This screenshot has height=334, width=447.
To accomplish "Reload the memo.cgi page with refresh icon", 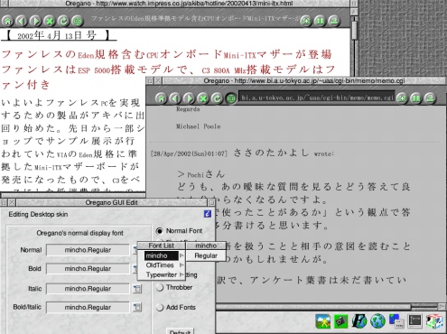I will (x=217, y=98).
